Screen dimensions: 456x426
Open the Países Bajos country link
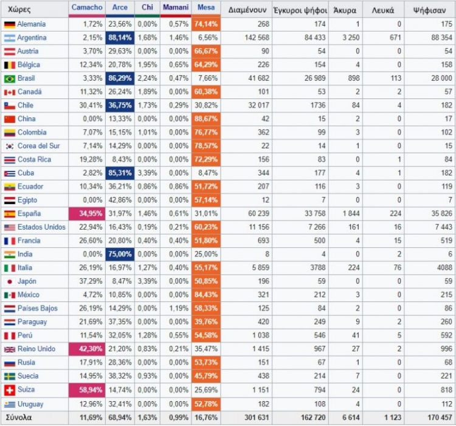click(37, 308)
